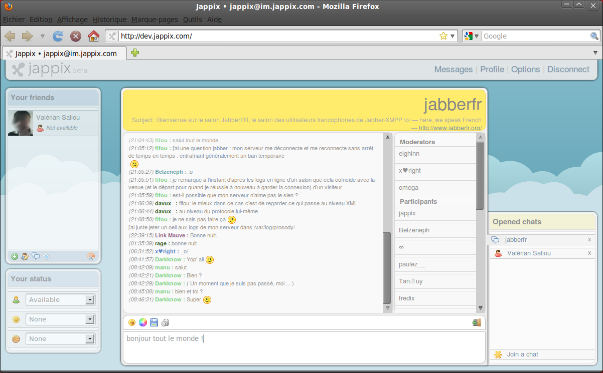
Task: Open the mood dropdown beside smiley icon
Action: pyautogui.click(x=90, y=319)
